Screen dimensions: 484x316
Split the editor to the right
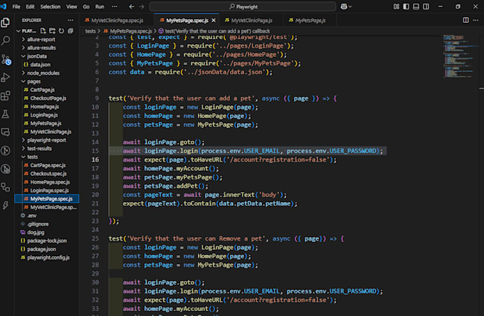point(465,20)
